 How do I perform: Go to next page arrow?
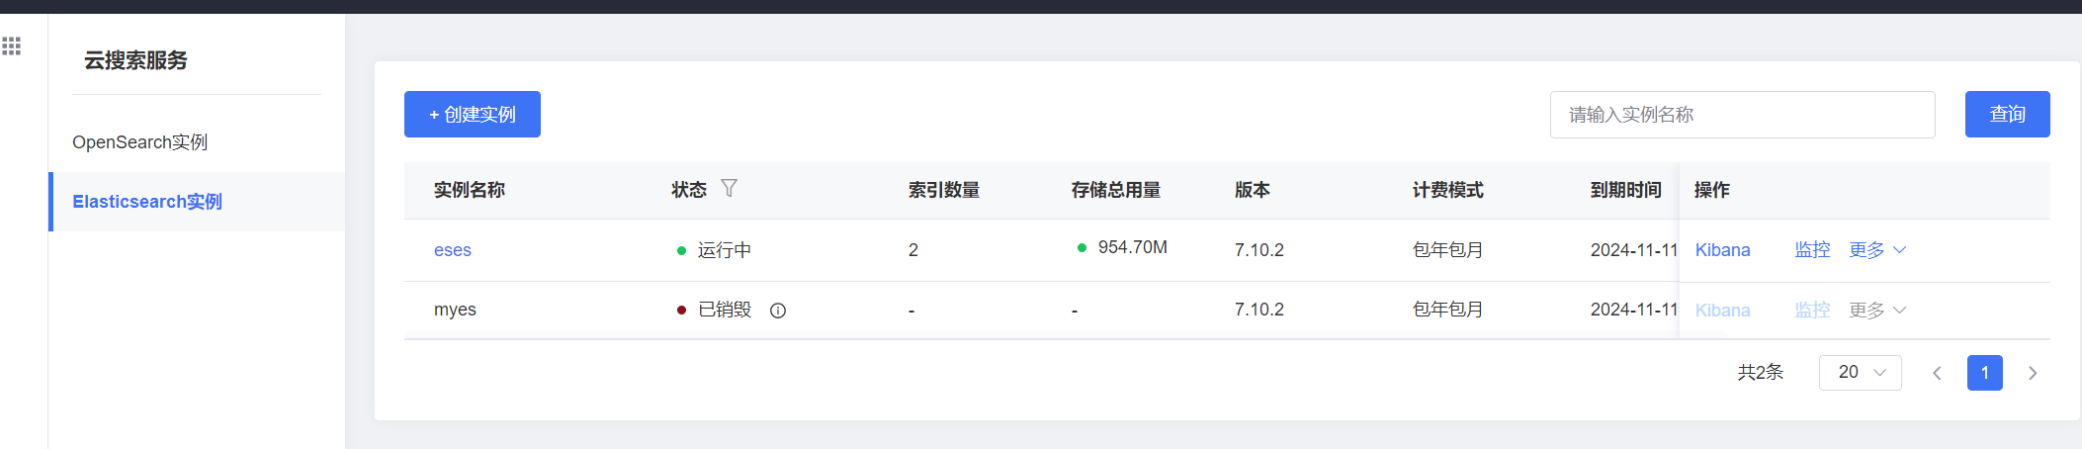pos(2033,373)
